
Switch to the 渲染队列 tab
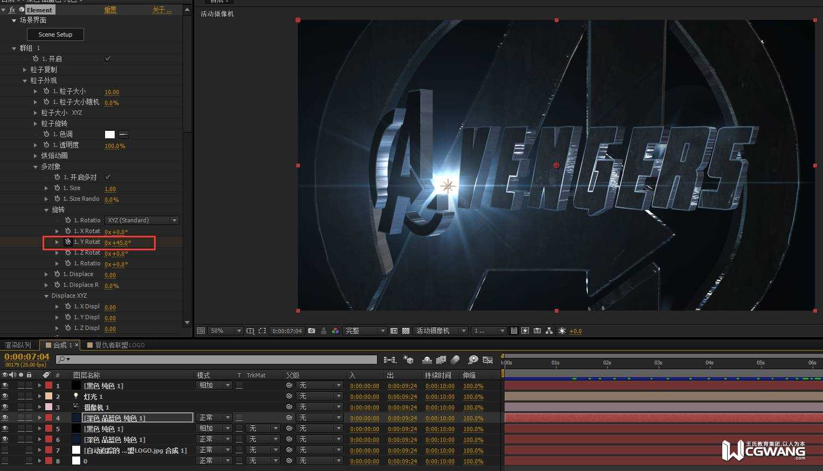[x=18, y=345]
